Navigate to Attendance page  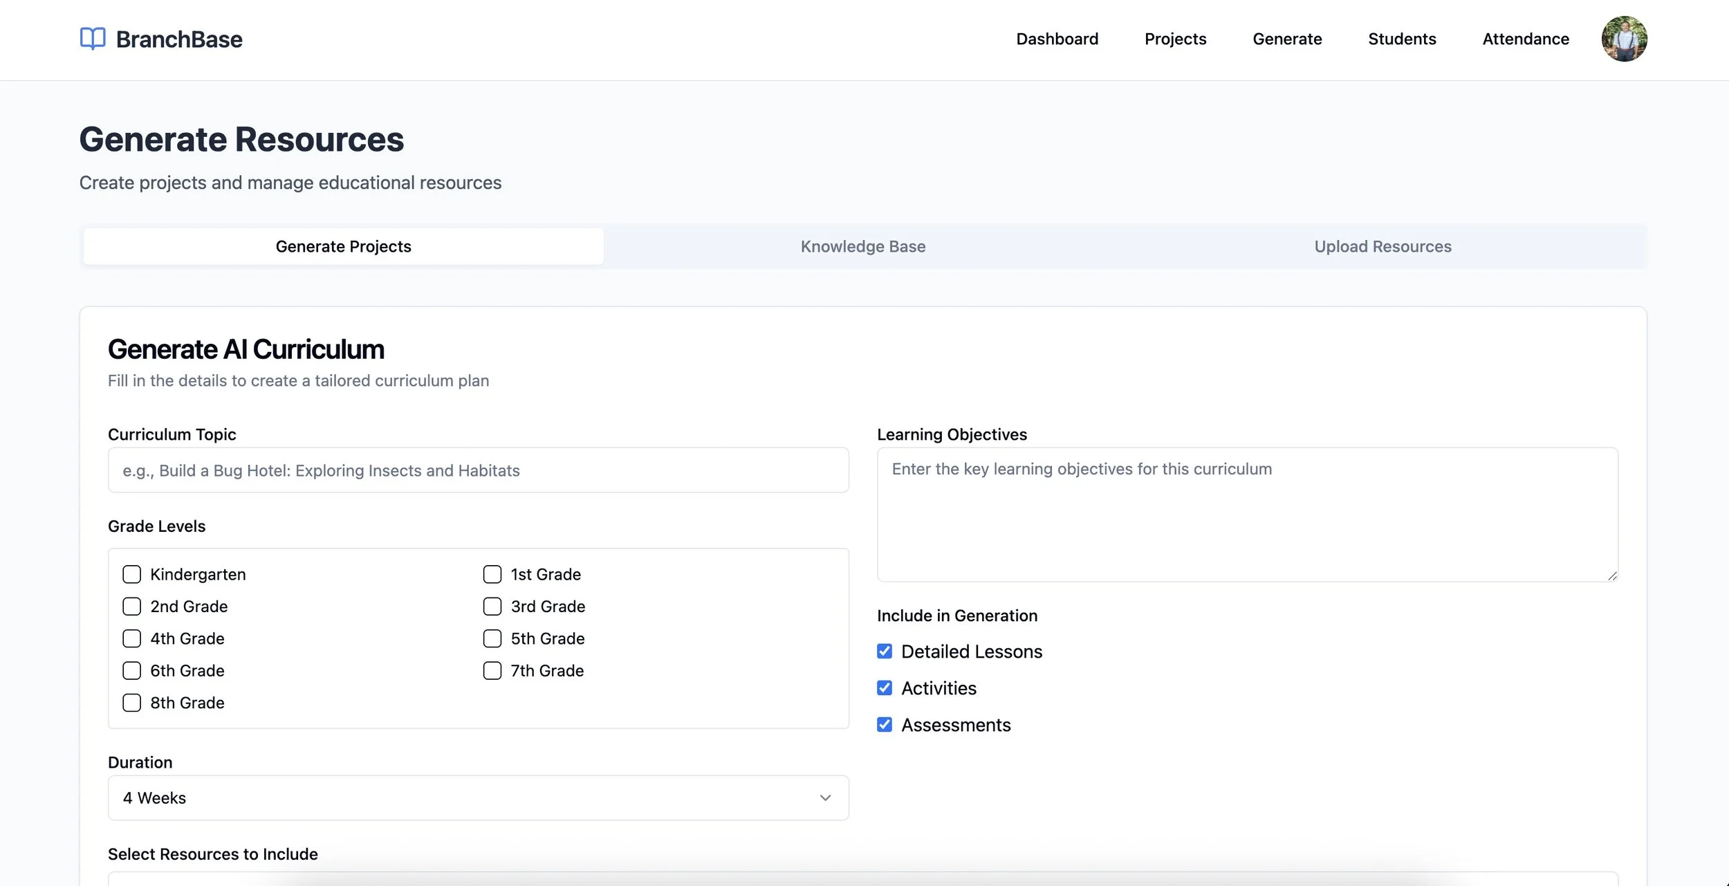[1525, 39]
